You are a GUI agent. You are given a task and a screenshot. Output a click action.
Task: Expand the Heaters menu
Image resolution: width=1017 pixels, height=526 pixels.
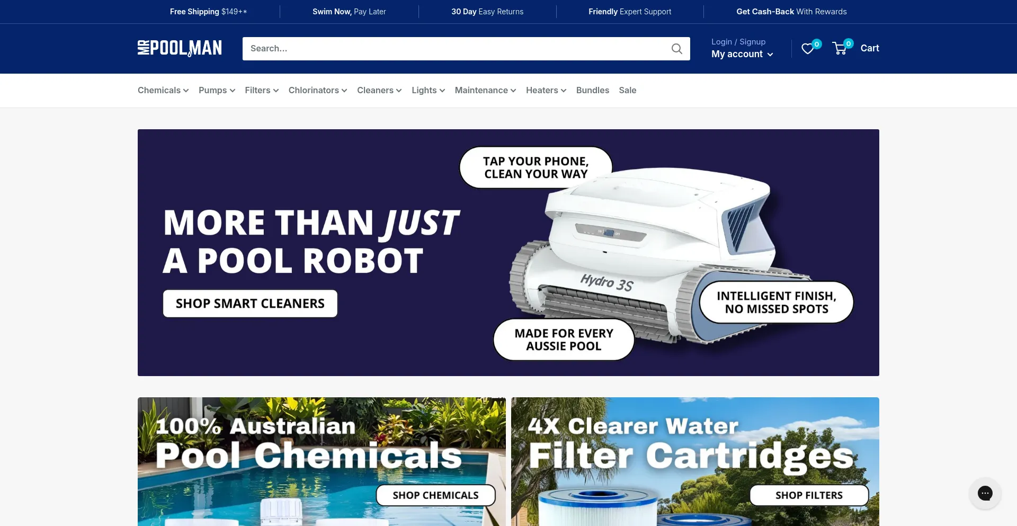(546, 91)
